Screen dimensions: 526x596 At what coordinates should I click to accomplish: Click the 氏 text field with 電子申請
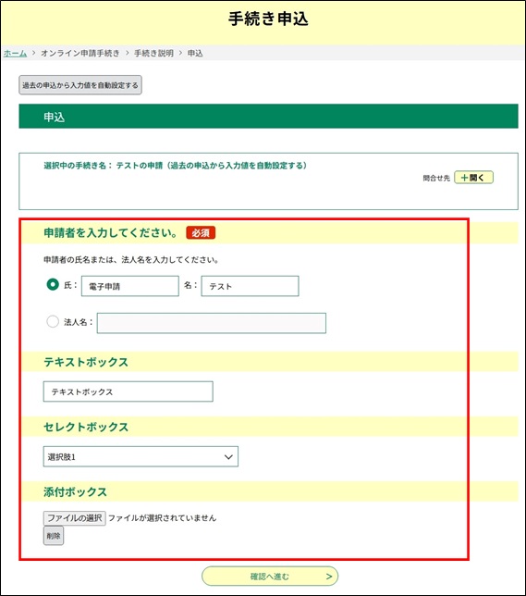pyautogui.click(x=130, y=286)
